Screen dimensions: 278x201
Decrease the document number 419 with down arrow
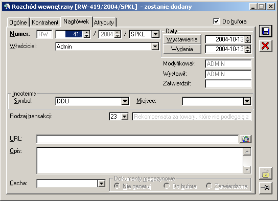point(86,36)
